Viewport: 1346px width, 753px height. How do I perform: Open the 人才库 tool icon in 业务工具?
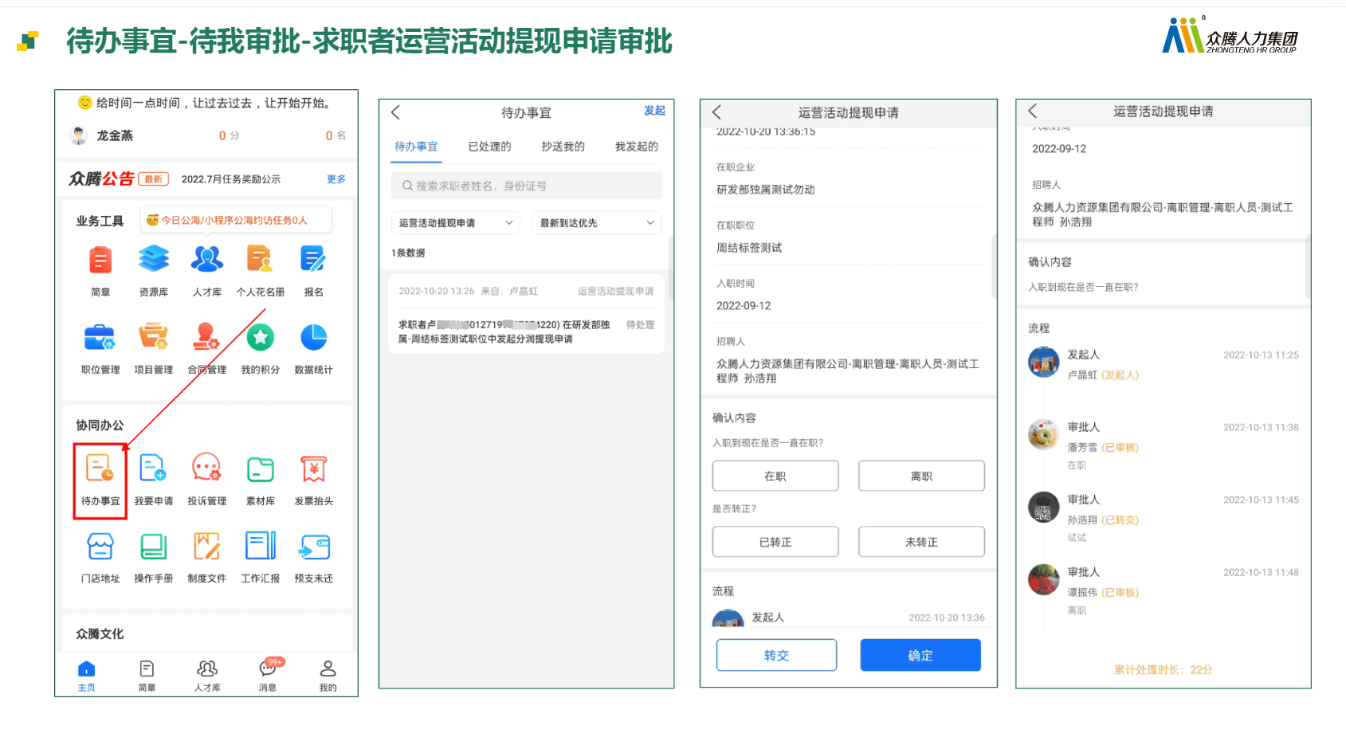207,260
